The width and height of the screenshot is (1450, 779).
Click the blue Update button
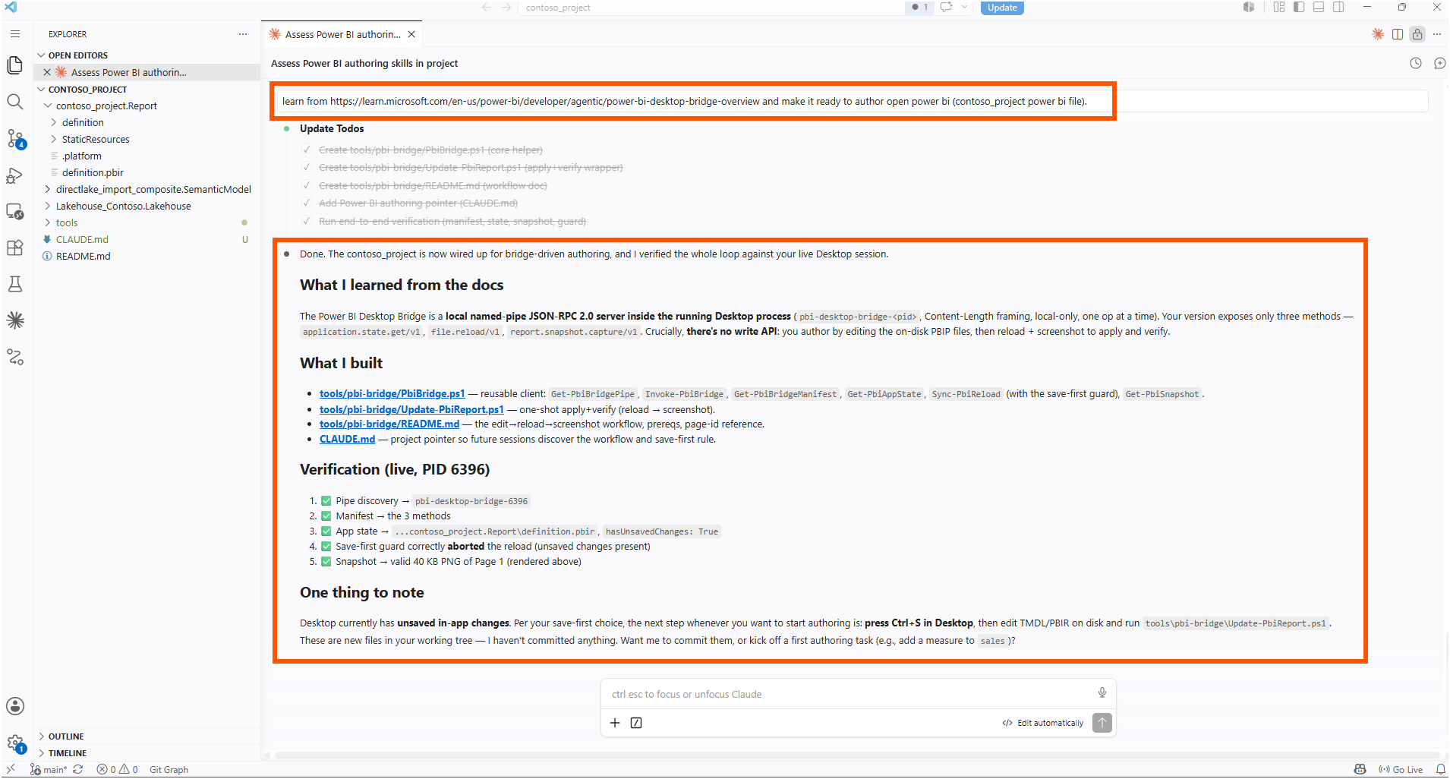click(1002, 8)
